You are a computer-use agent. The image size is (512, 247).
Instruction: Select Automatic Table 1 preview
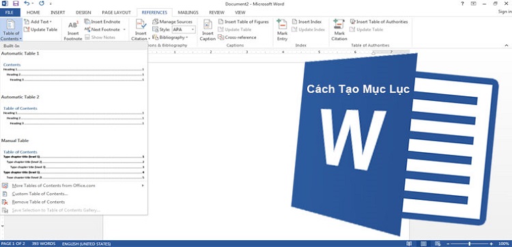pyautogui.click(x=74, y=72)
